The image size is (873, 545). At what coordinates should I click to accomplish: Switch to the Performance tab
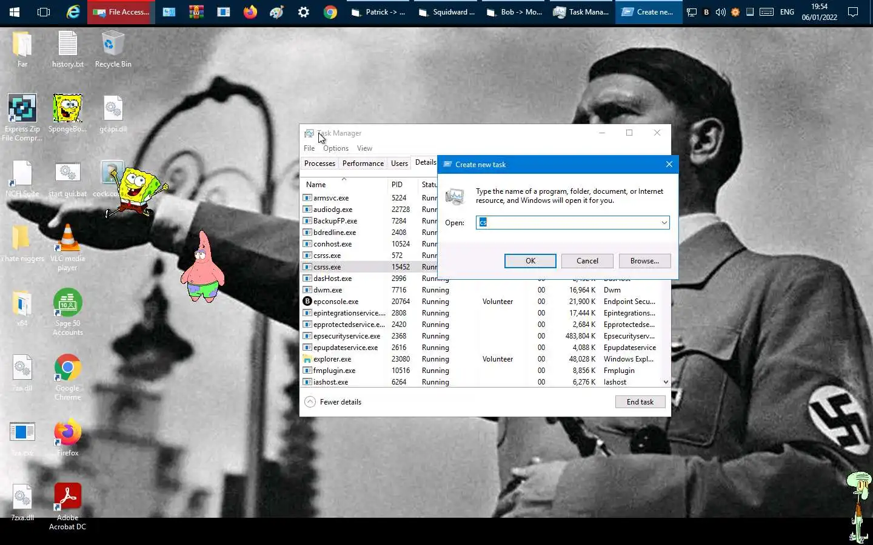pos(363,163)
